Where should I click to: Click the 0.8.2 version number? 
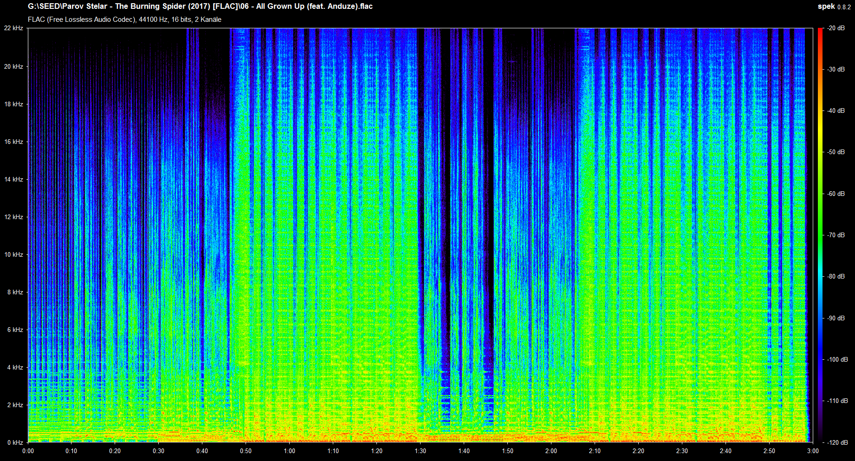coord(843,7)
